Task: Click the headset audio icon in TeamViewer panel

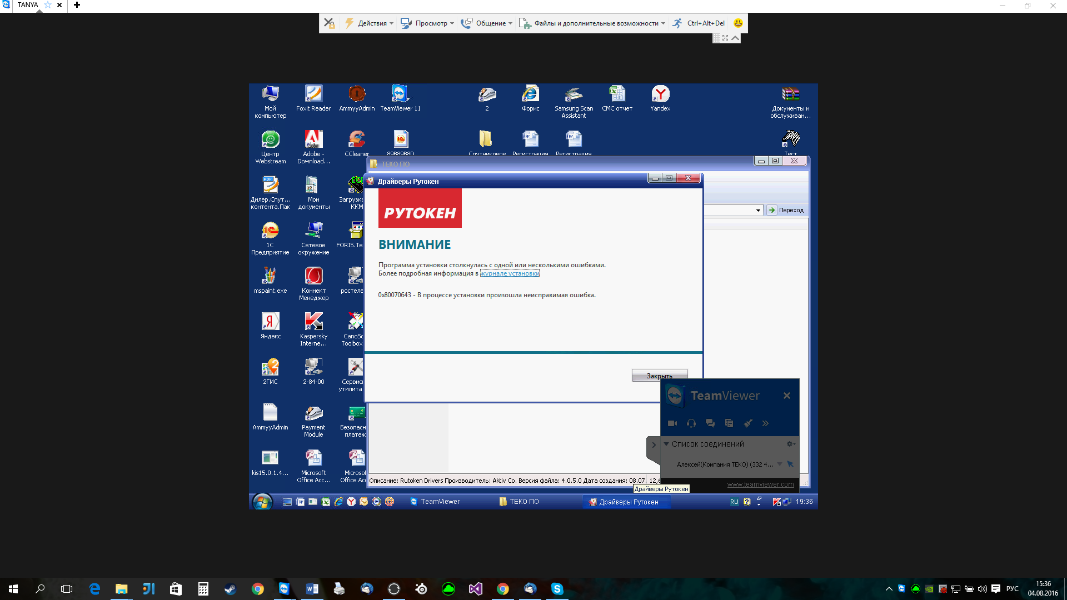Action: coord(691,423)
